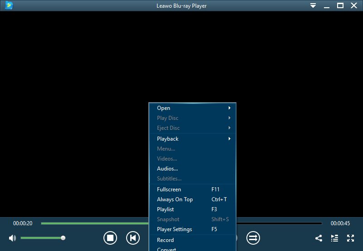Click the elapsed time 00:00:20
This screenshot has width=363, height=251.
23,223
